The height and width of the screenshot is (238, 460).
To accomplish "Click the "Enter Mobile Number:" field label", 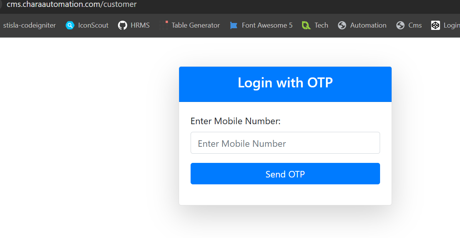I will [x=236, y=121].
